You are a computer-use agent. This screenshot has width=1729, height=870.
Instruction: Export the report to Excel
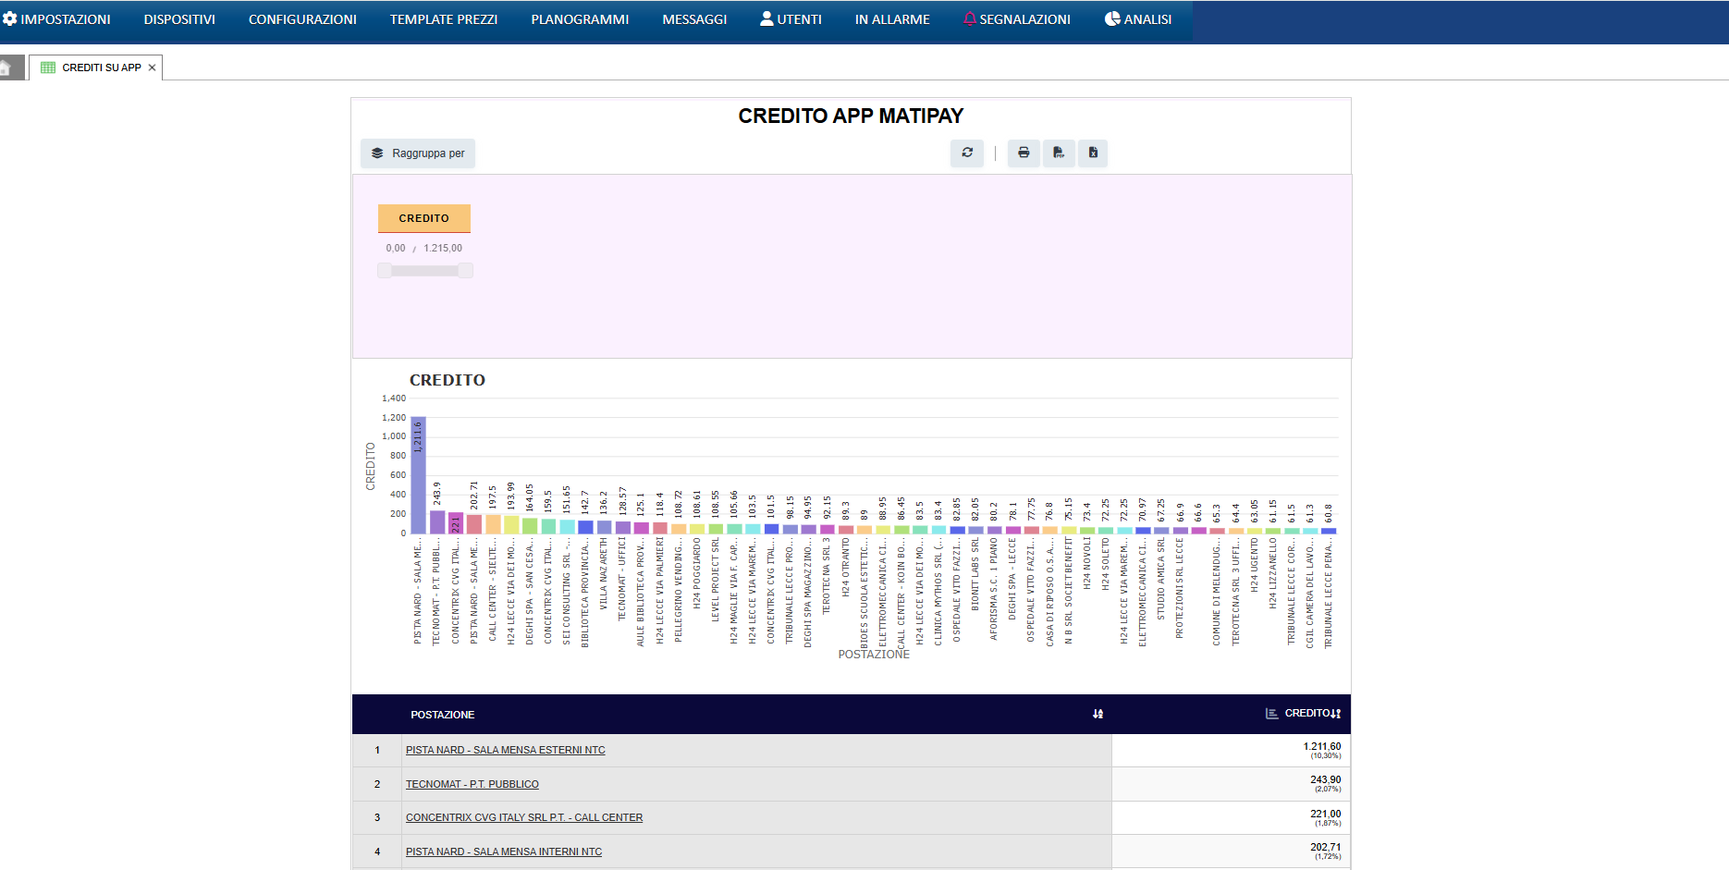[x=1093, y=153]
